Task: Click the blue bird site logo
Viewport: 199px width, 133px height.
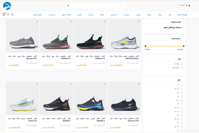Action: pos(7,6)
